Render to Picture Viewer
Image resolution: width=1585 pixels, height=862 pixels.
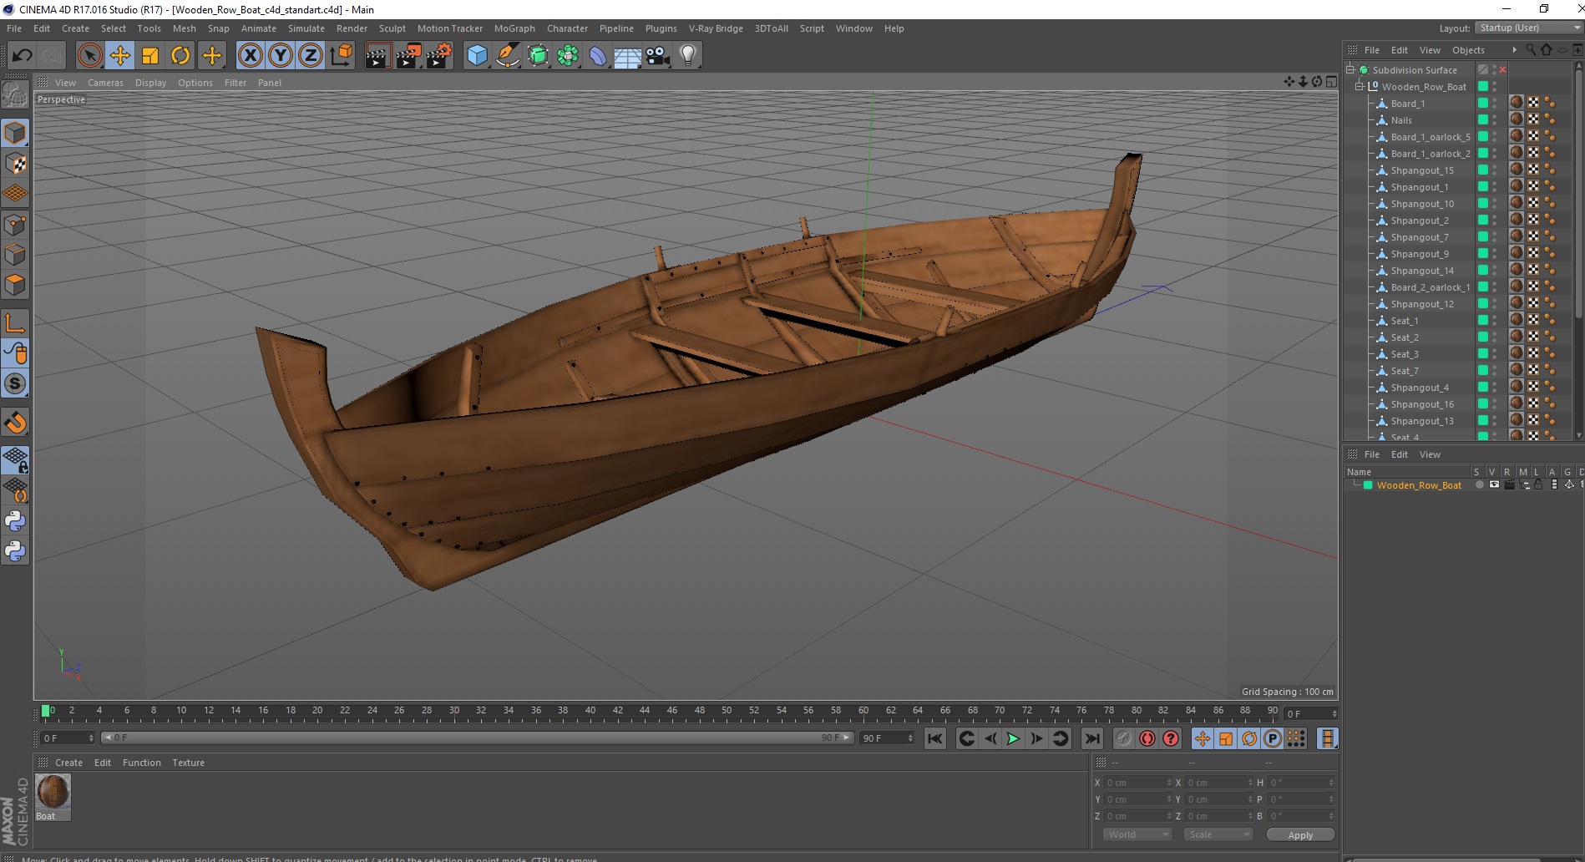click(x=408, y=56)
